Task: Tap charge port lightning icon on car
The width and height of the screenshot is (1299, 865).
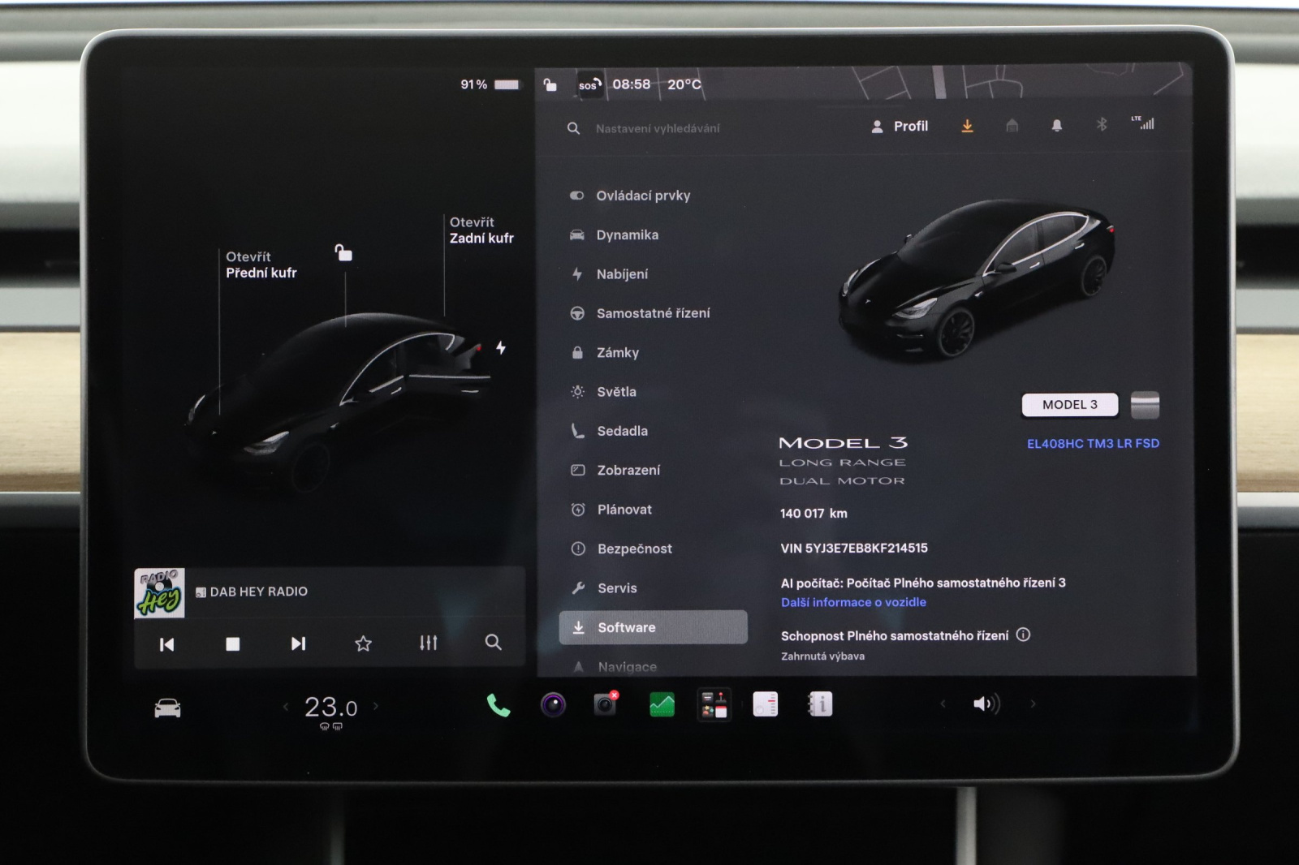Action: 501,347
